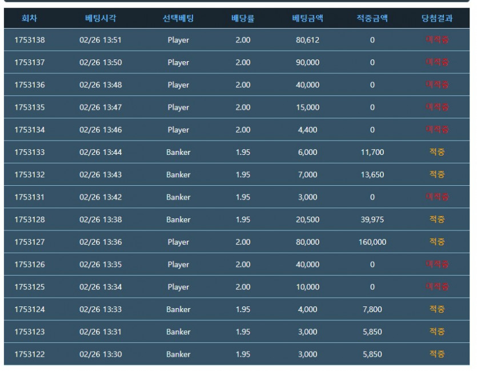Viewport: 477px width, 371px height.
Task: Click 미적중 result in row 1753131
Action: point(437,197)
